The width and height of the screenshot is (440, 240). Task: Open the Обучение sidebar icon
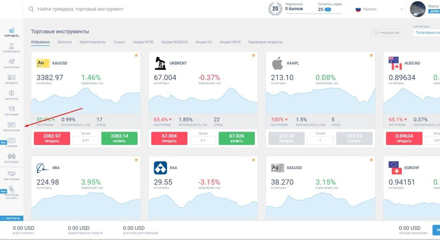point(11,111)
